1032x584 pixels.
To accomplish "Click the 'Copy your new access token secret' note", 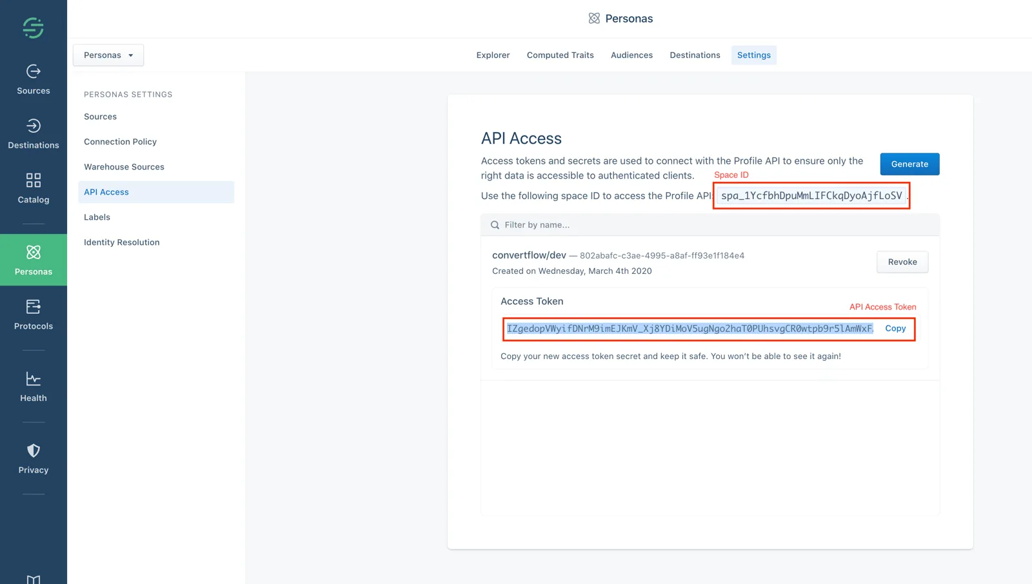I will click(671, 356).
